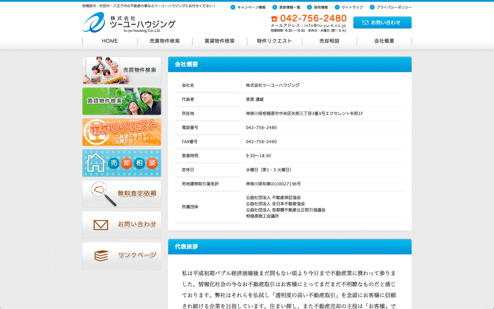Click the arrow icon beside サイトマップ
The height and width of the screenshot is (309, 494).
point(337,7)
